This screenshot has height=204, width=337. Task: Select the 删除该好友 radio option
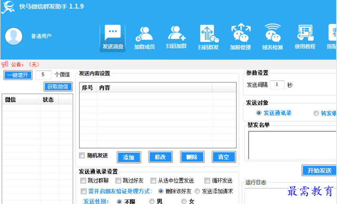click(161, 191)
